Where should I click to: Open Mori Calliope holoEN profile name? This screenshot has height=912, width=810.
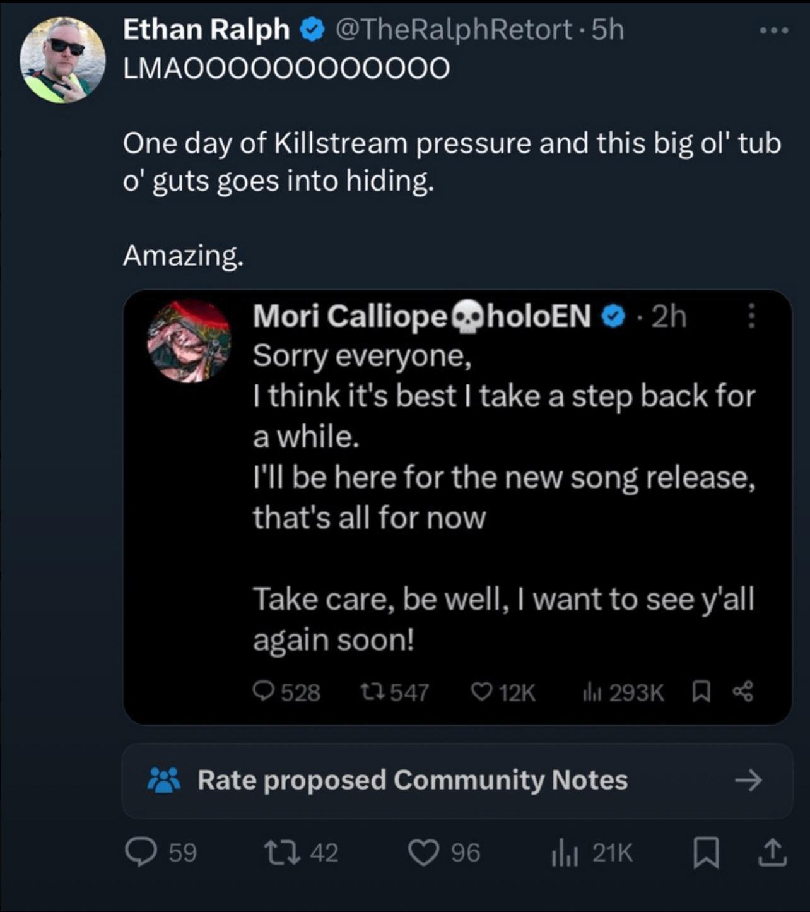pyautogui.click(x=421, y=316)
